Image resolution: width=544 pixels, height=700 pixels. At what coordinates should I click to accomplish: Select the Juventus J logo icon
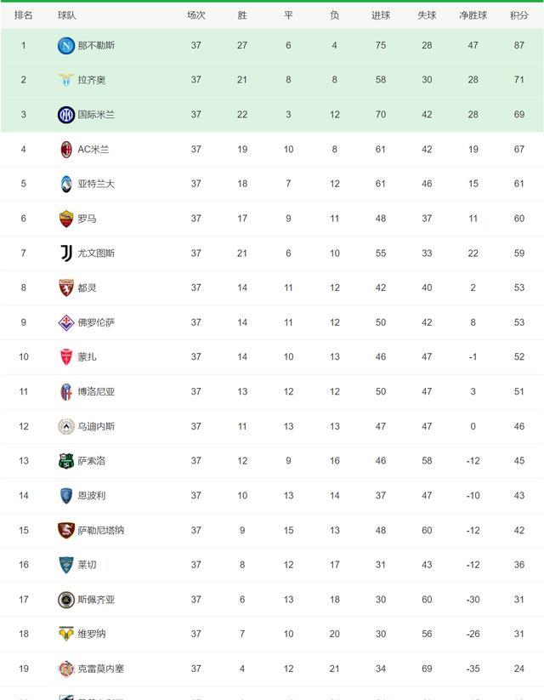(66, 253)
